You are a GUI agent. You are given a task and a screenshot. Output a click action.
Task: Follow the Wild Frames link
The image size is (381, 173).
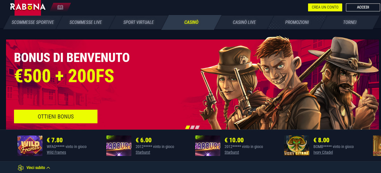(x=57, y=152)
